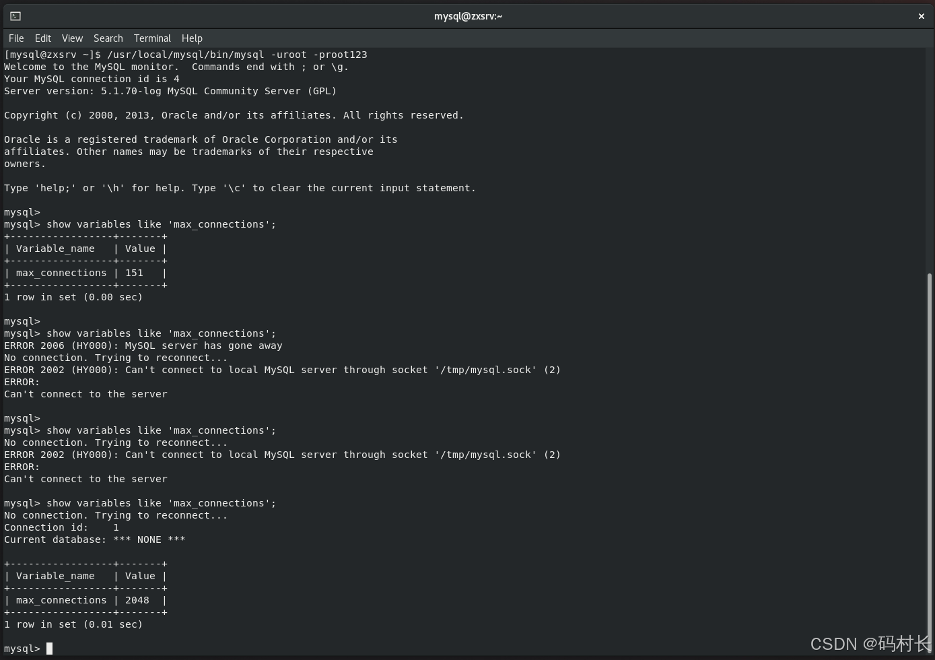The height and width of the screenshot is (660, 935).
Task: Open the Search menu
Action: [108, 38]
